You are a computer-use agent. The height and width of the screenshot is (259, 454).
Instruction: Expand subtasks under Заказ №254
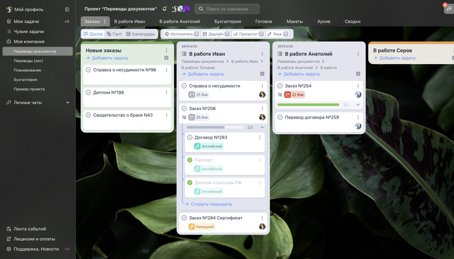pos(358,104)
